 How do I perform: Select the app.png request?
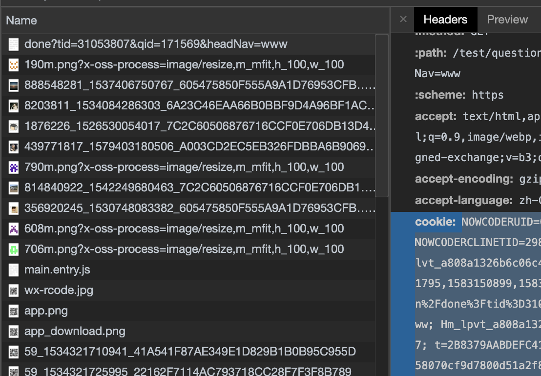[188, 311]
